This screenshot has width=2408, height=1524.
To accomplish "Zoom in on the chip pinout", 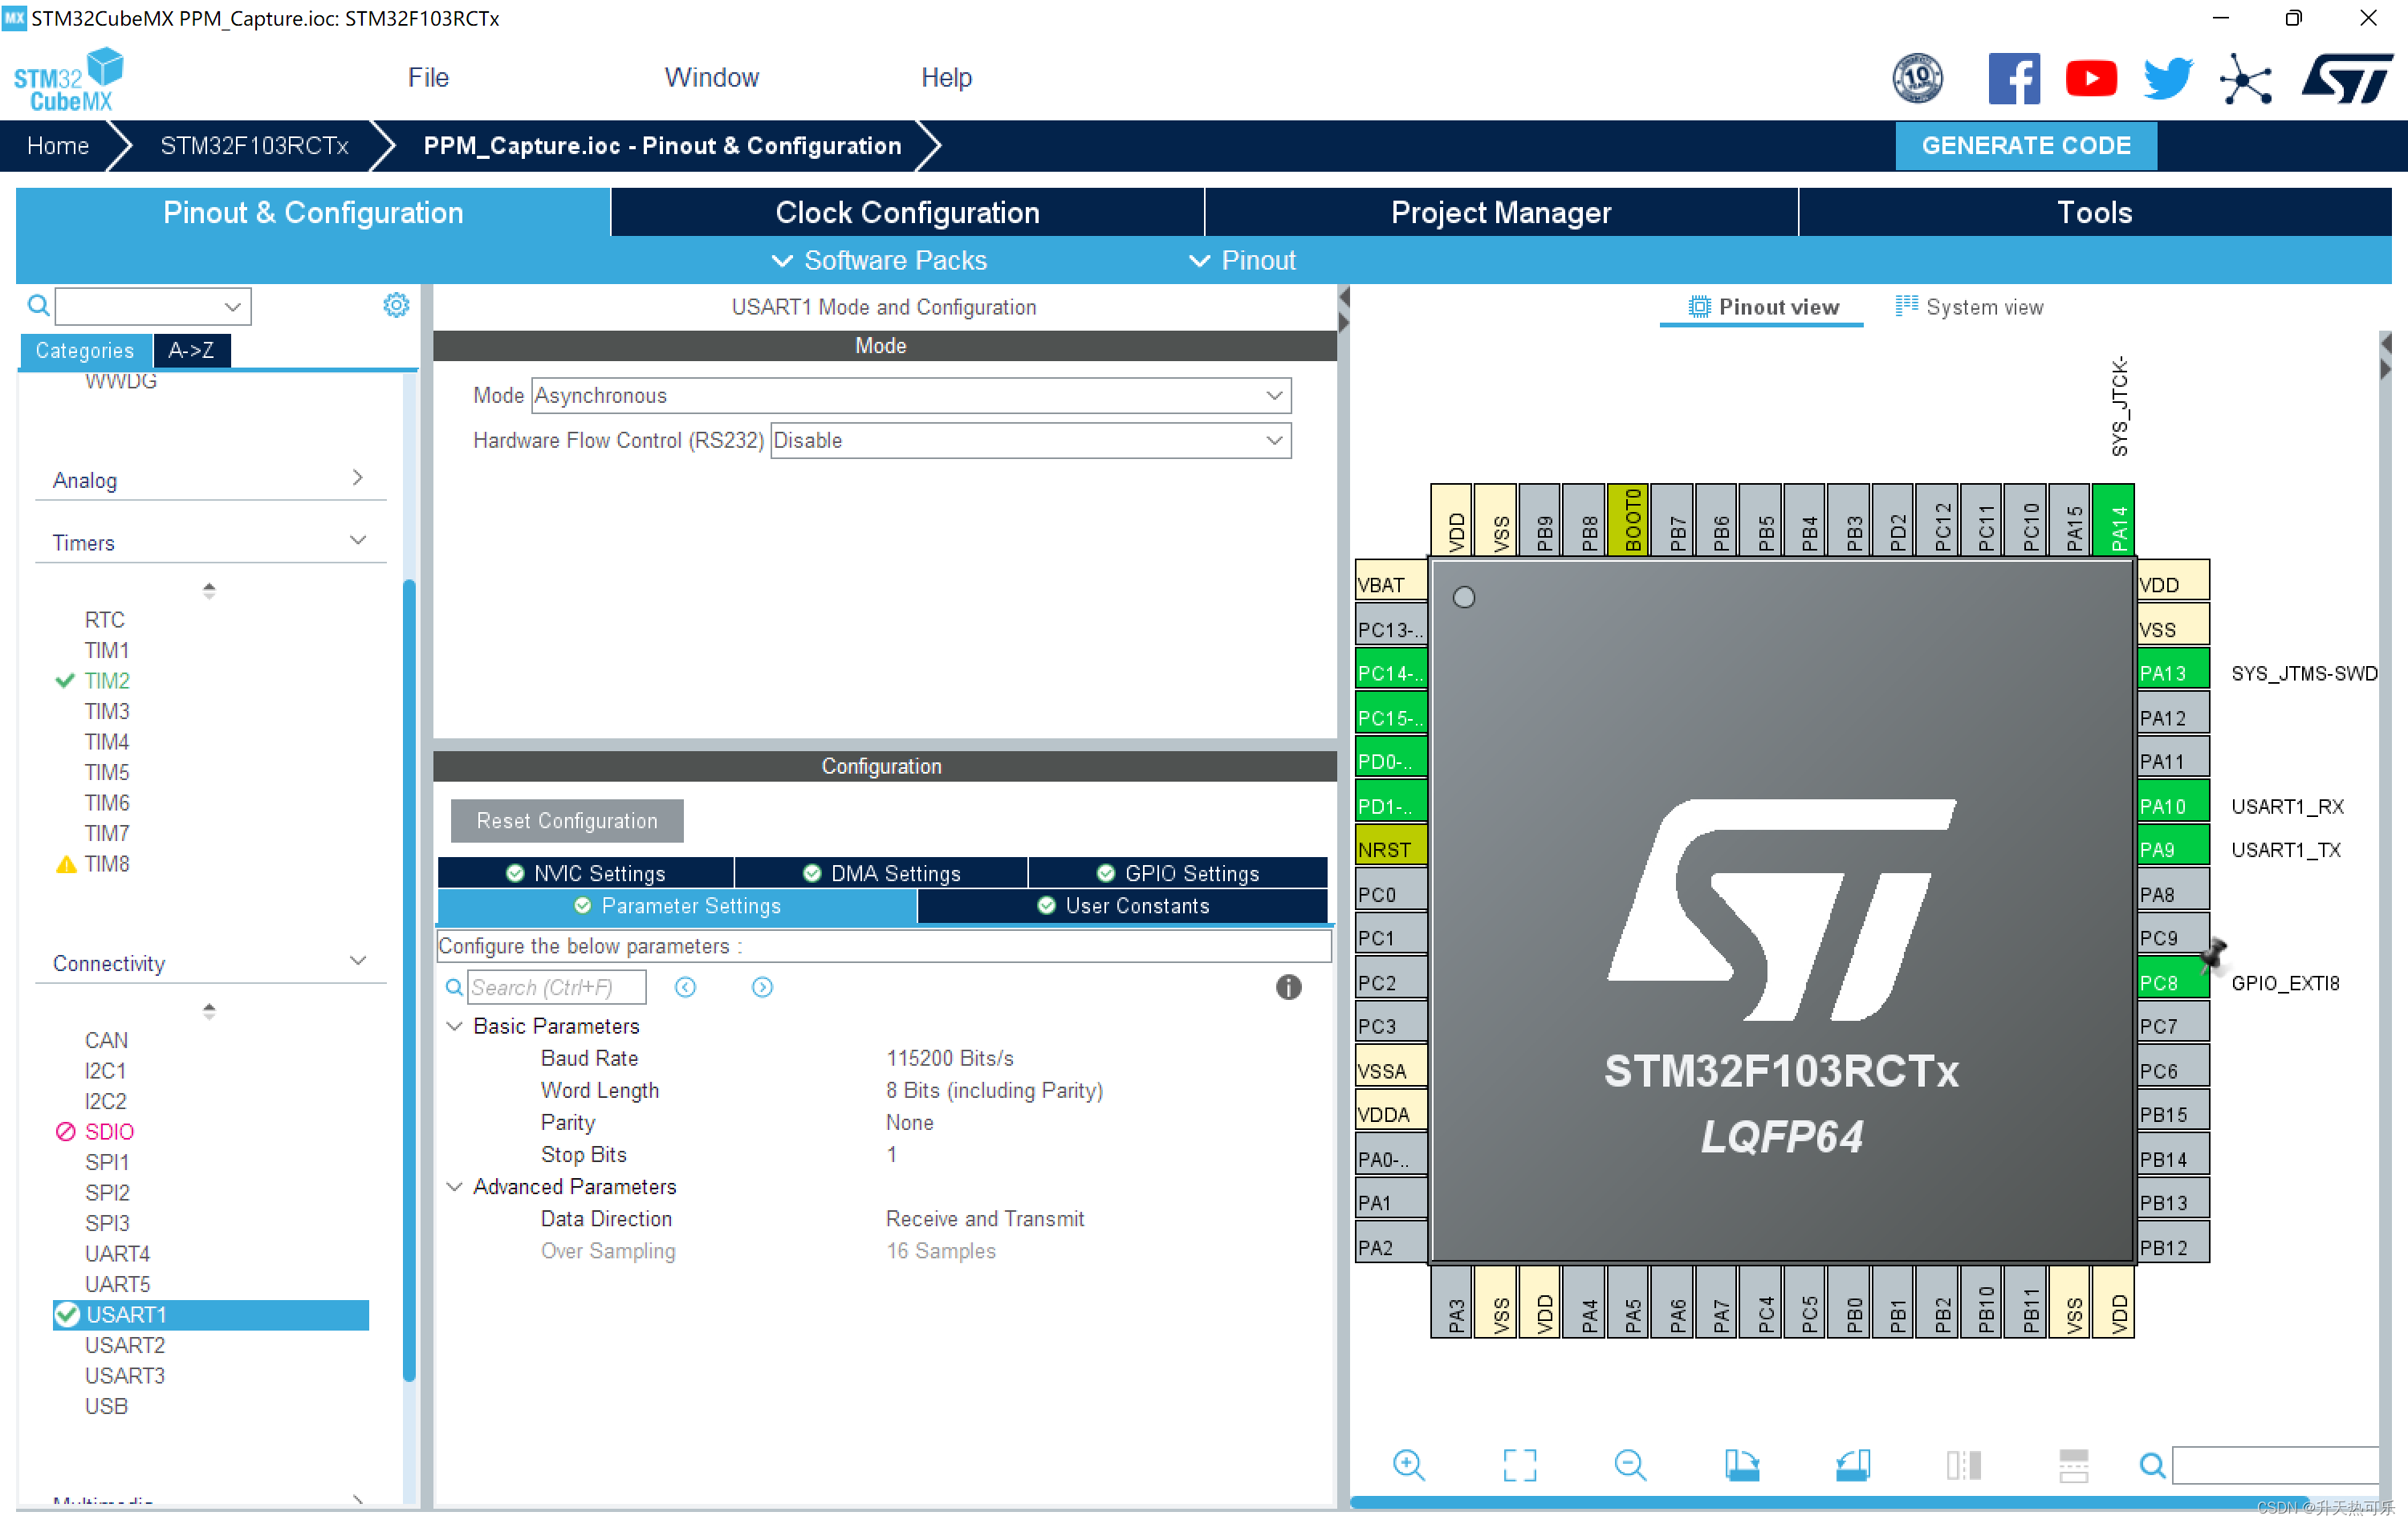I will [1408, 1465].
